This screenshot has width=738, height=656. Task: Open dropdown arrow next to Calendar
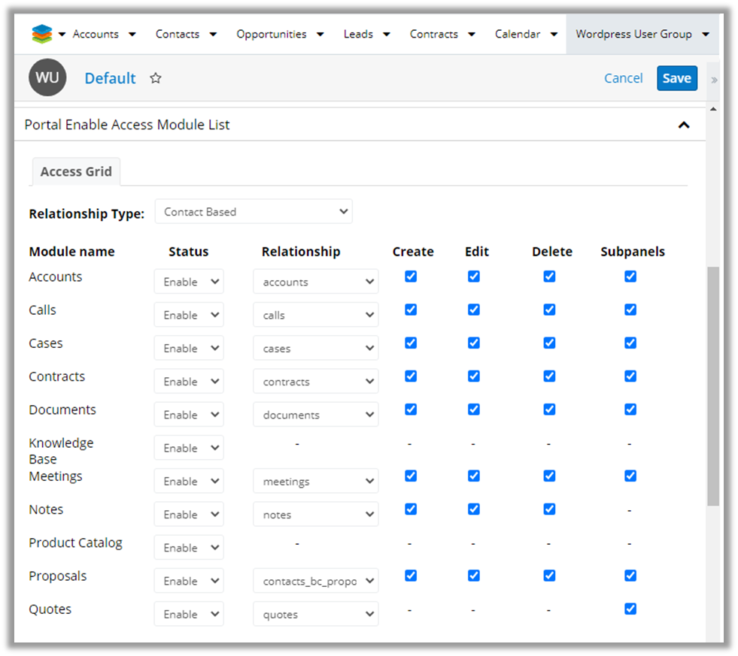554,35
